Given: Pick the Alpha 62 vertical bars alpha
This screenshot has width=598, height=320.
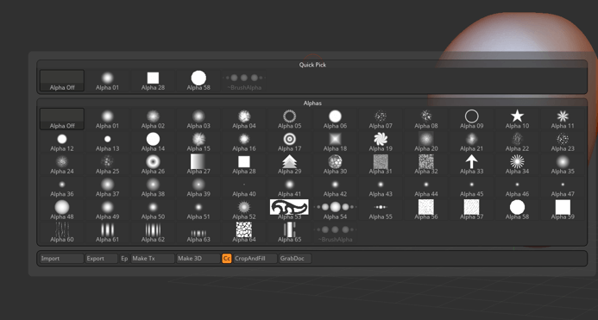Looking at the screenshot, I should pos(153,233).
